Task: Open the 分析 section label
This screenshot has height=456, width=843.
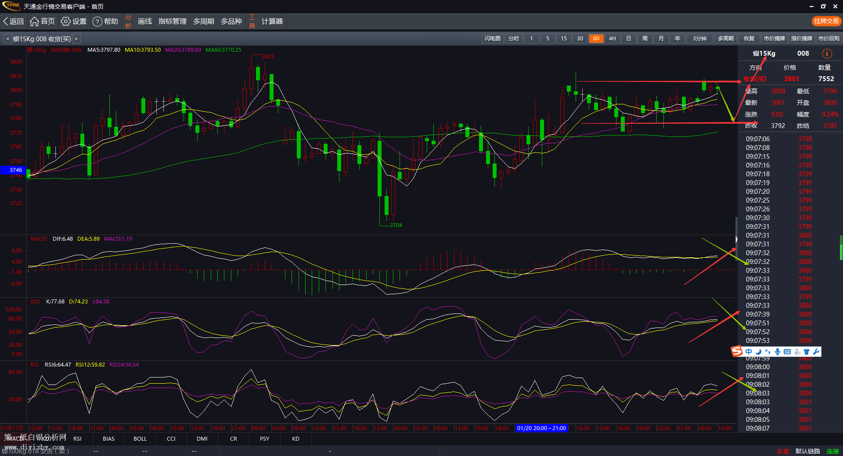Action: [128, 21]
